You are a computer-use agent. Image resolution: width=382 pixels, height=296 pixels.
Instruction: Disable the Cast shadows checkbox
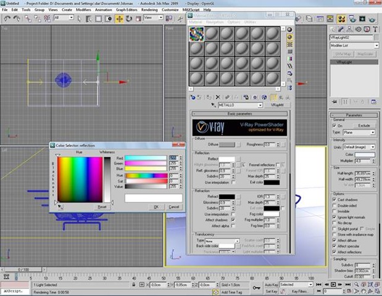point(335,200)
